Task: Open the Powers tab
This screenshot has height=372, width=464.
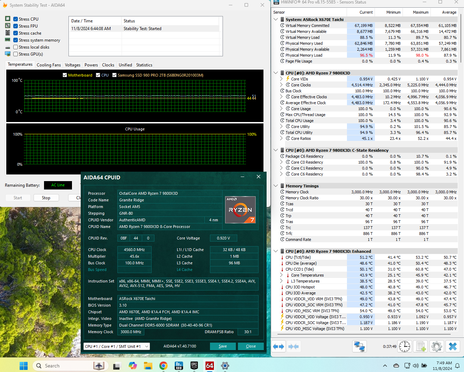Action: click(x=91, y=65)
